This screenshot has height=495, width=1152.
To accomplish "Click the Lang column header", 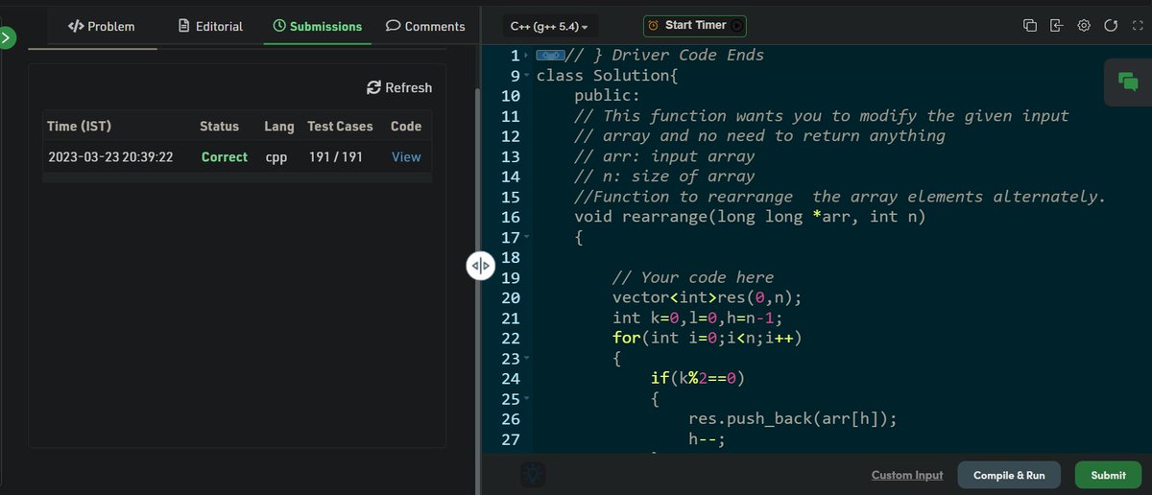I will (x=279, y=127).
